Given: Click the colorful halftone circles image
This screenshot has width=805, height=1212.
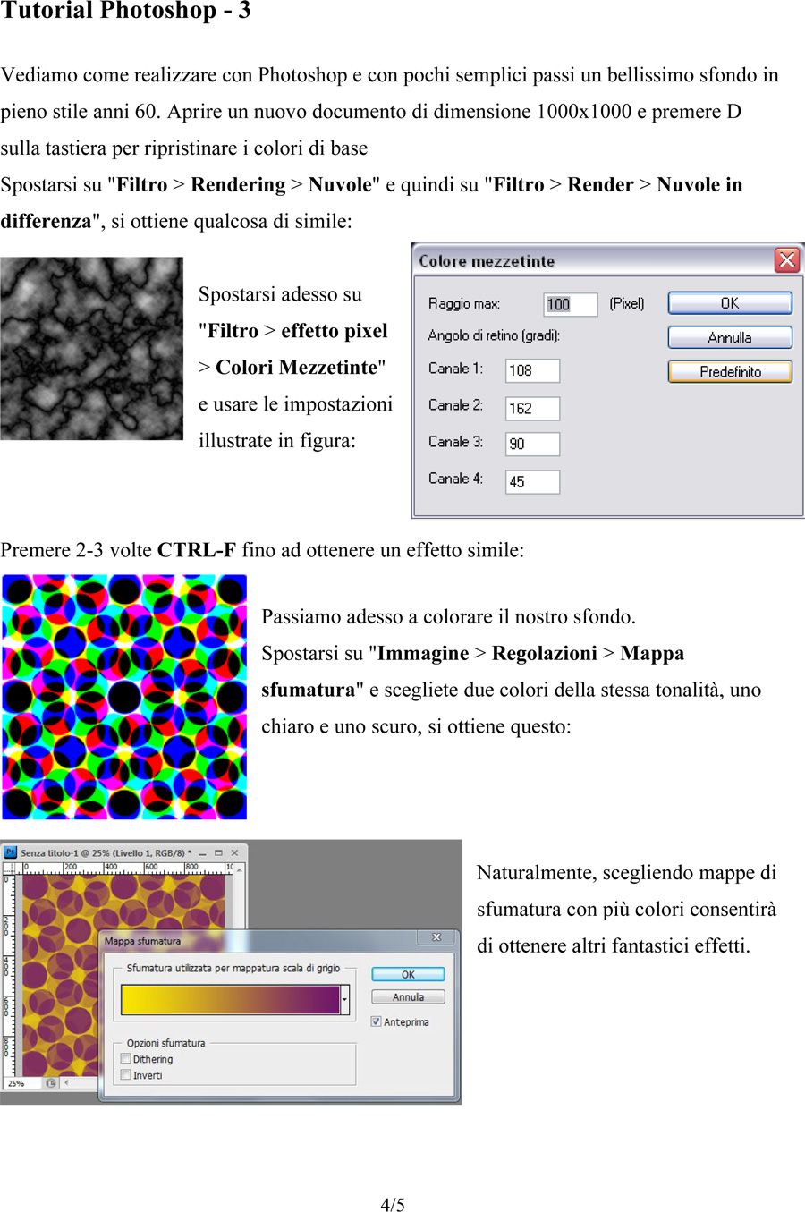Looking at the screenshot, I should (x=124, y=697).
